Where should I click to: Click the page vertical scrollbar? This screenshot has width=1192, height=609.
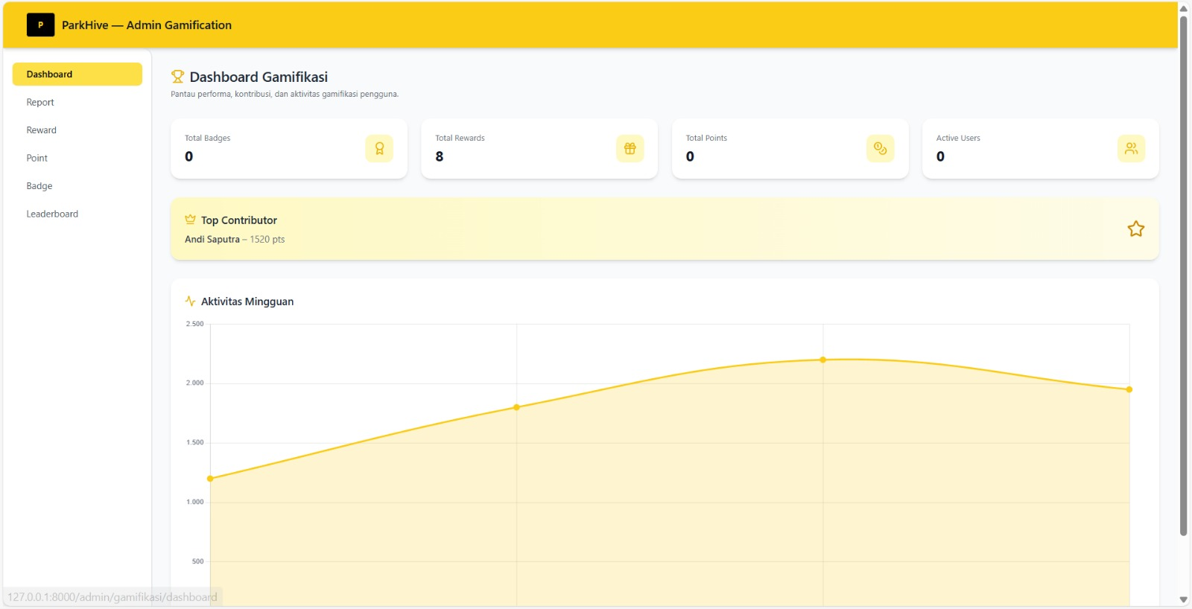pos(1183,275)
